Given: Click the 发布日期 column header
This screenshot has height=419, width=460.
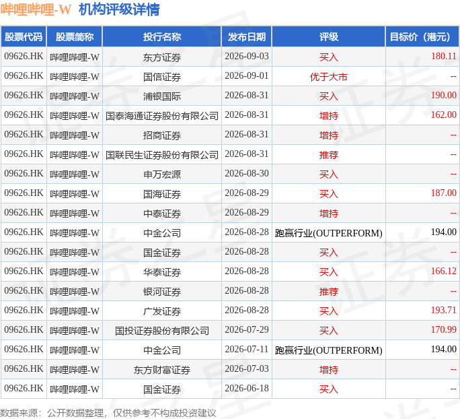Looking at the screenshot, I should [247, 37].
